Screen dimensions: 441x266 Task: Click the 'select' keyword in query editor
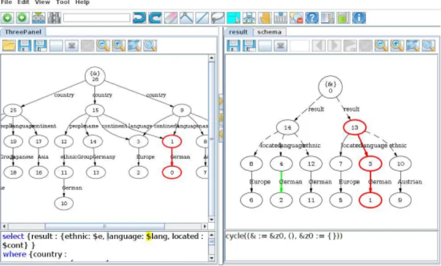coord(13,237)
